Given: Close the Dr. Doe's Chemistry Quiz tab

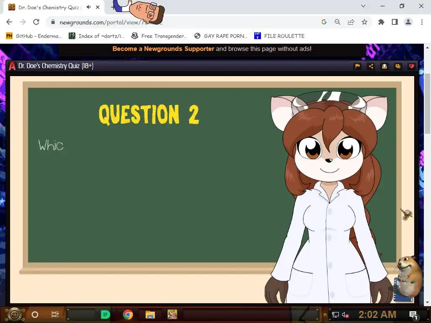Looking at the screenshot, I should pos(98,7).
